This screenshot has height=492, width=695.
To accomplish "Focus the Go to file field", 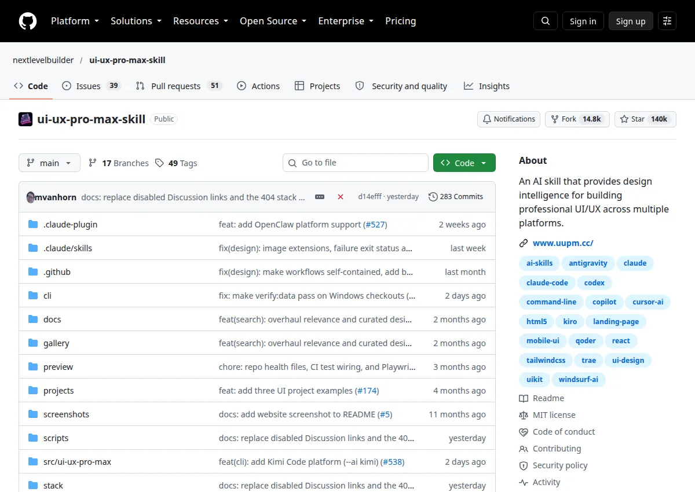I will coord(356,163).
